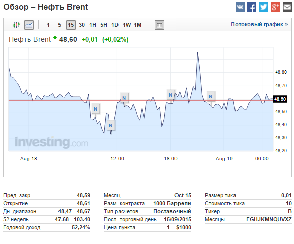This screenshot has width=294, height=244.
Task: Open news marker N at 18:00
Action: tap(171, 95)
